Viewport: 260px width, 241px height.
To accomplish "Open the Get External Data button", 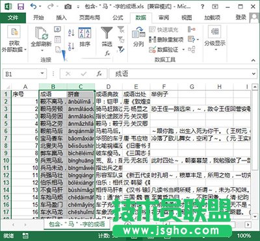I will click(x=14, y=40).
